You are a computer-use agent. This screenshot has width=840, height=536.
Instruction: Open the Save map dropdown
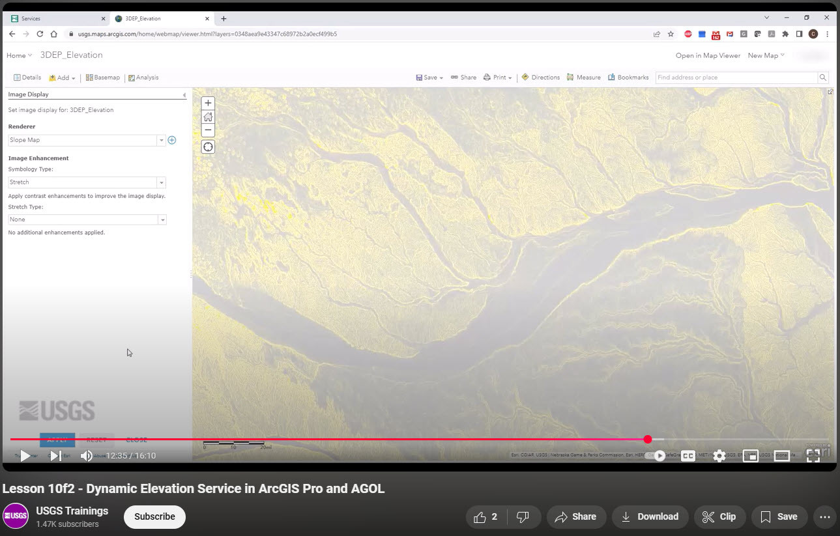pyautogui.click(x=429, y=78)
